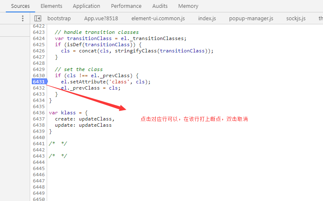The image size is (323, 201).
Task: Open the Performance tab
Action: 126,6
